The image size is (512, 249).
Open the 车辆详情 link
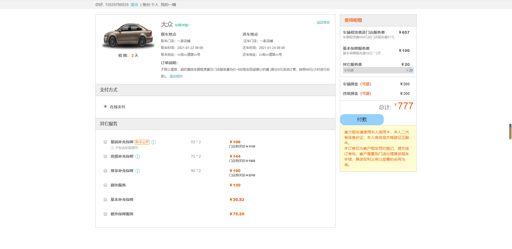(x=182, y=25)
